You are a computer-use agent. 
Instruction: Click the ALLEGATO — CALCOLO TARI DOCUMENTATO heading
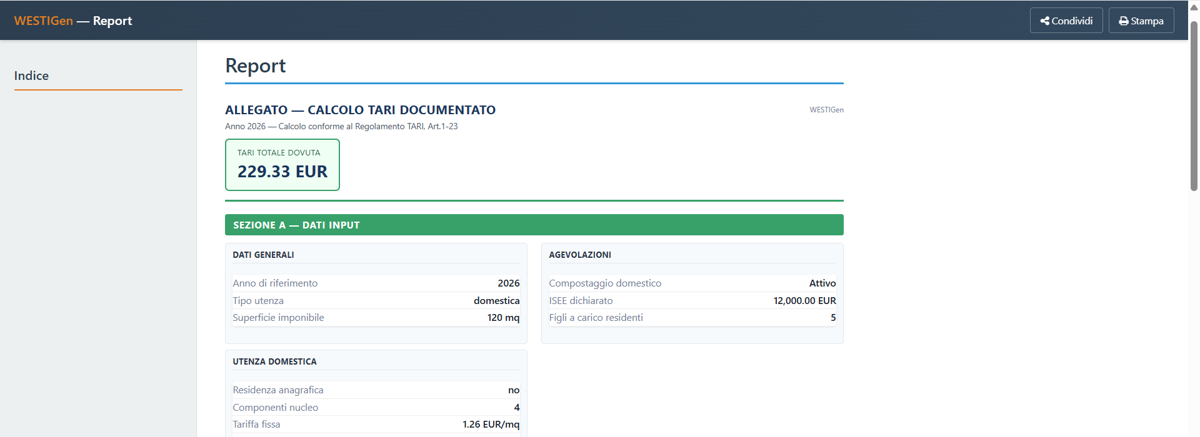point(360,110)
